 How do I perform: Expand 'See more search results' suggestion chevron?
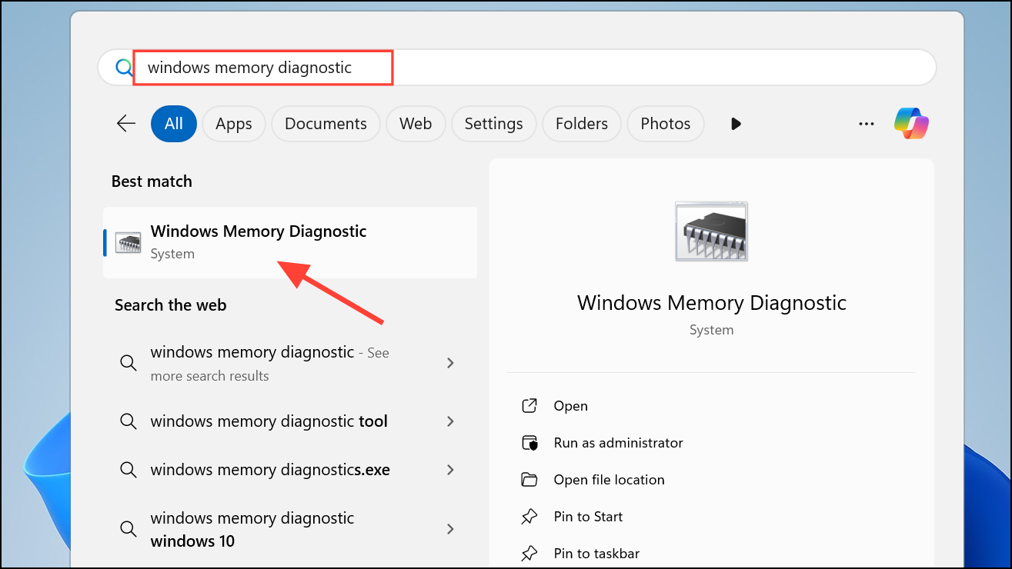[451, 363]
